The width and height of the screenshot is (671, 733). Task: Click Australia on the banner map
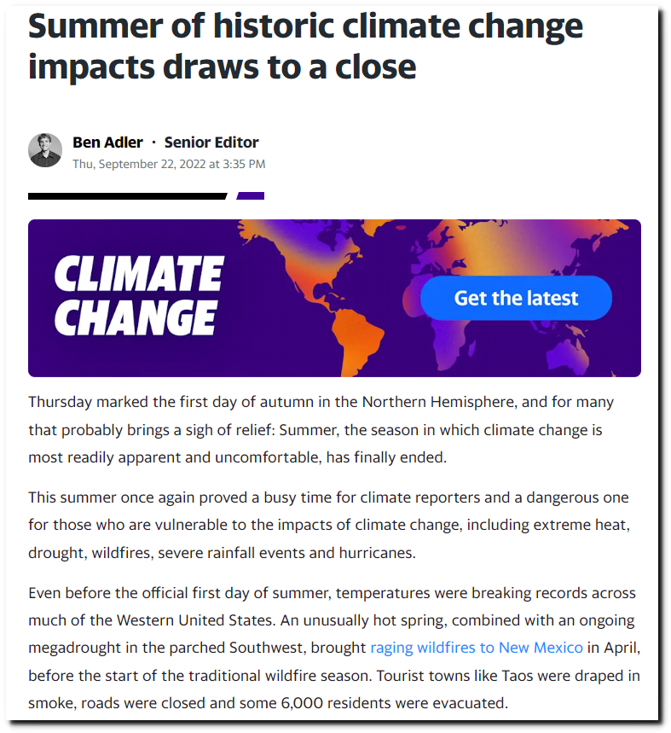[566, 356]
